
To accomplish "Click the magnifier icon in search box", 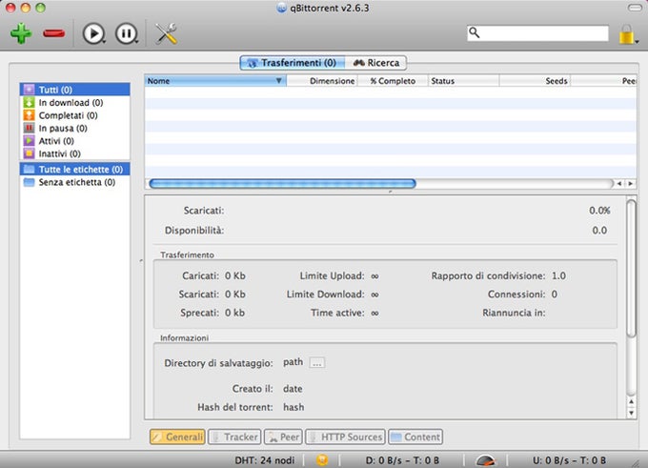I will click(x=475, y=32).
